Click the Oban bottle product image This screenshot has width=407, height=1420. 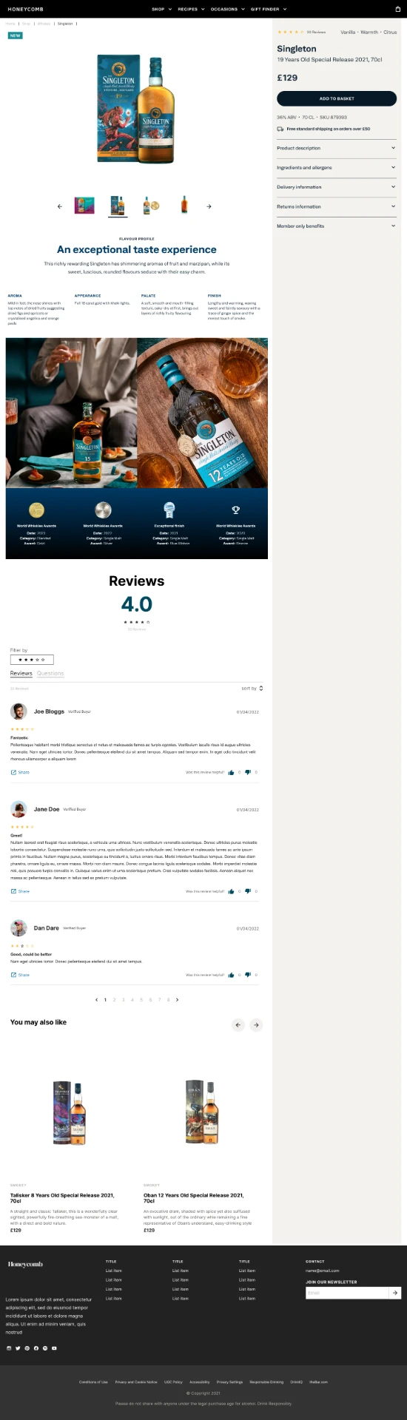point(202,1112)
